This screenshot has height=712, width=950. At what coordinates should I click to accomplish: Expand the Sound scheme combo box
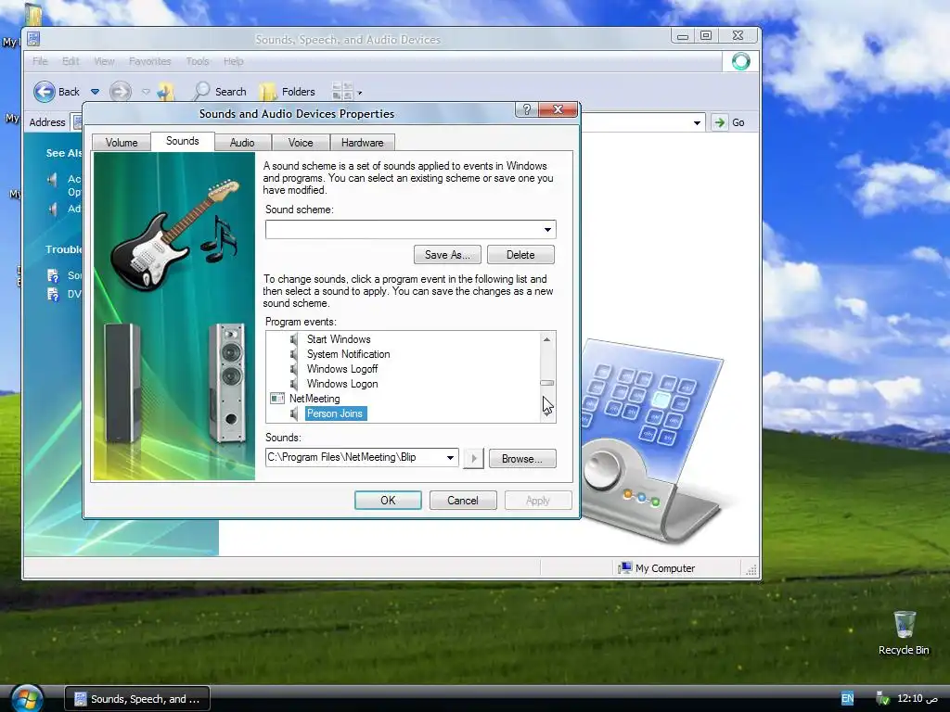click(x=410, y=230)
